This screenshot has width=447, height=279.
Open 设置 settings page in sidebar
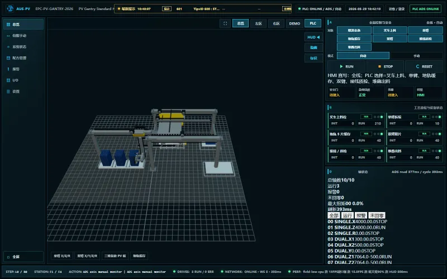click(23, 92)
